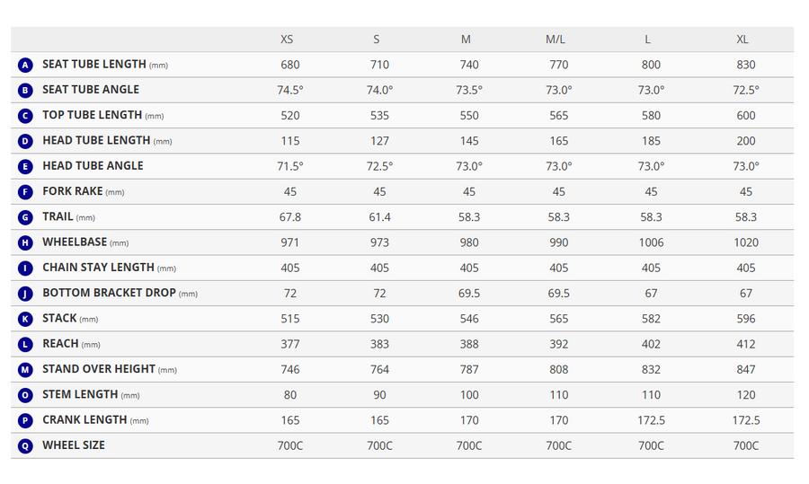Click the Bottom Bracket Drop label
Screen dimensions: 809x484
point(120,293)
